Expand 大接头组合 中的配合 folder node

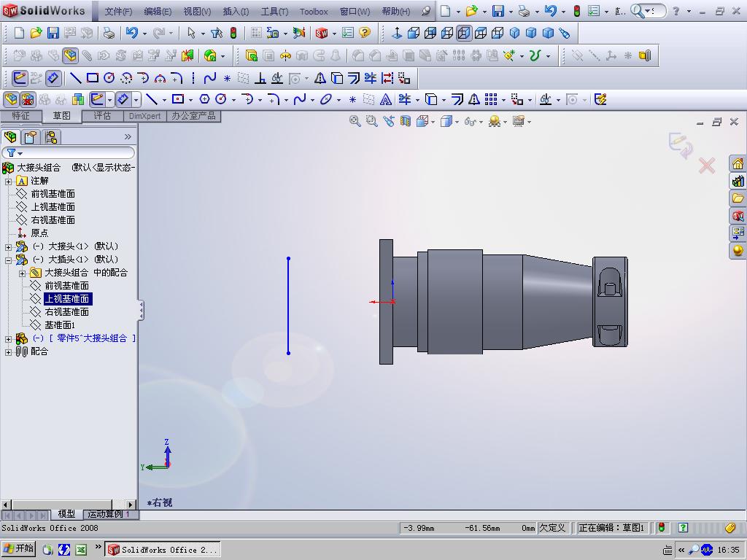23,273
